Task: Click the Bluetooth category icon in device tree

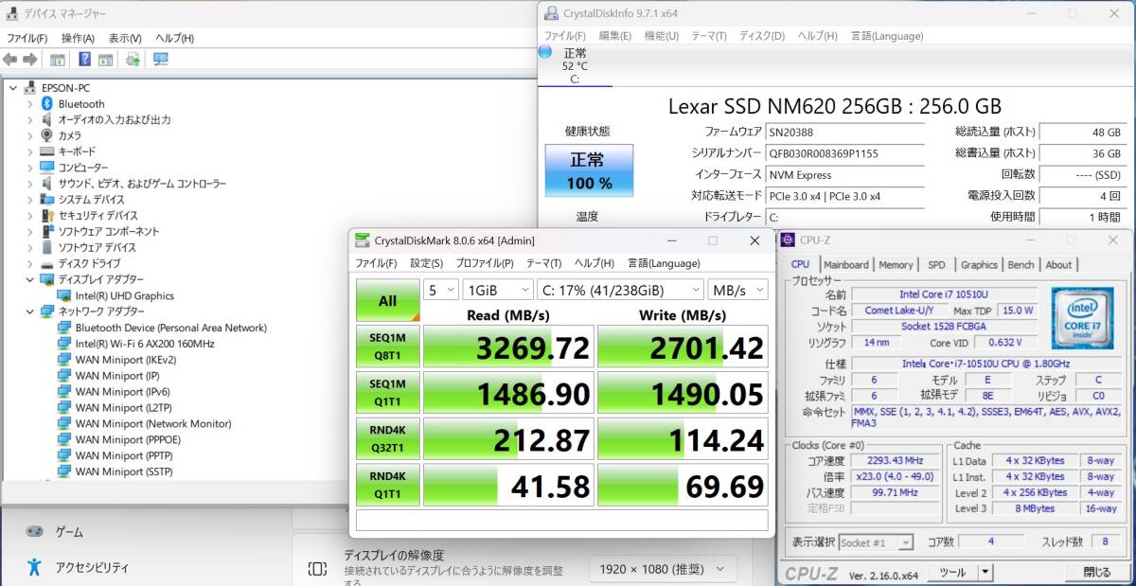Action: tap(46, 104)
